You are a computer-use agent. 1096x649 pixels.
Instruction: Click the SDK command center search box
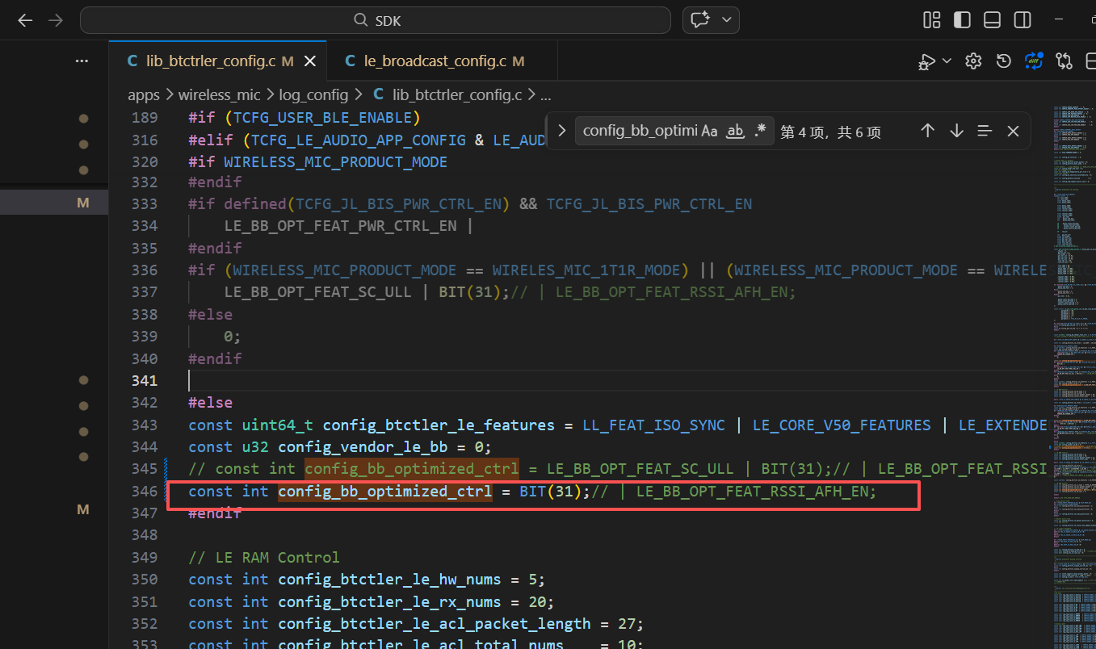click(x=376, y=20)
